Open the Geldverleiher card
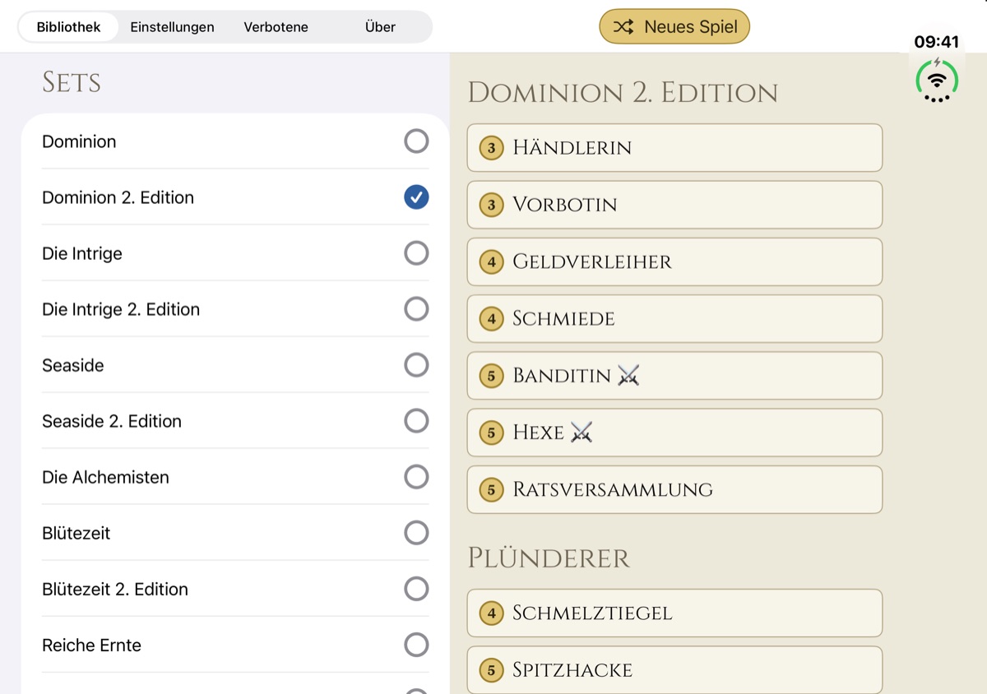The width and height of the screenshot is (987, 694). (x=674, y=262)
